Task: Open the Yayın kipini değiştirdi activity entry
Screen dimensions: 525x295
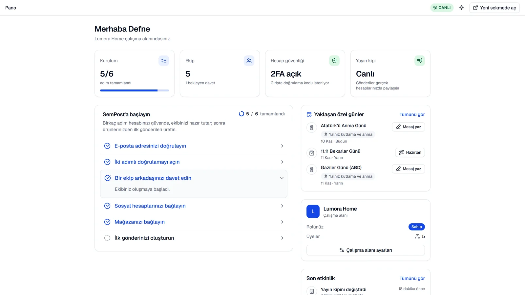Action: [x=366, y=291]
